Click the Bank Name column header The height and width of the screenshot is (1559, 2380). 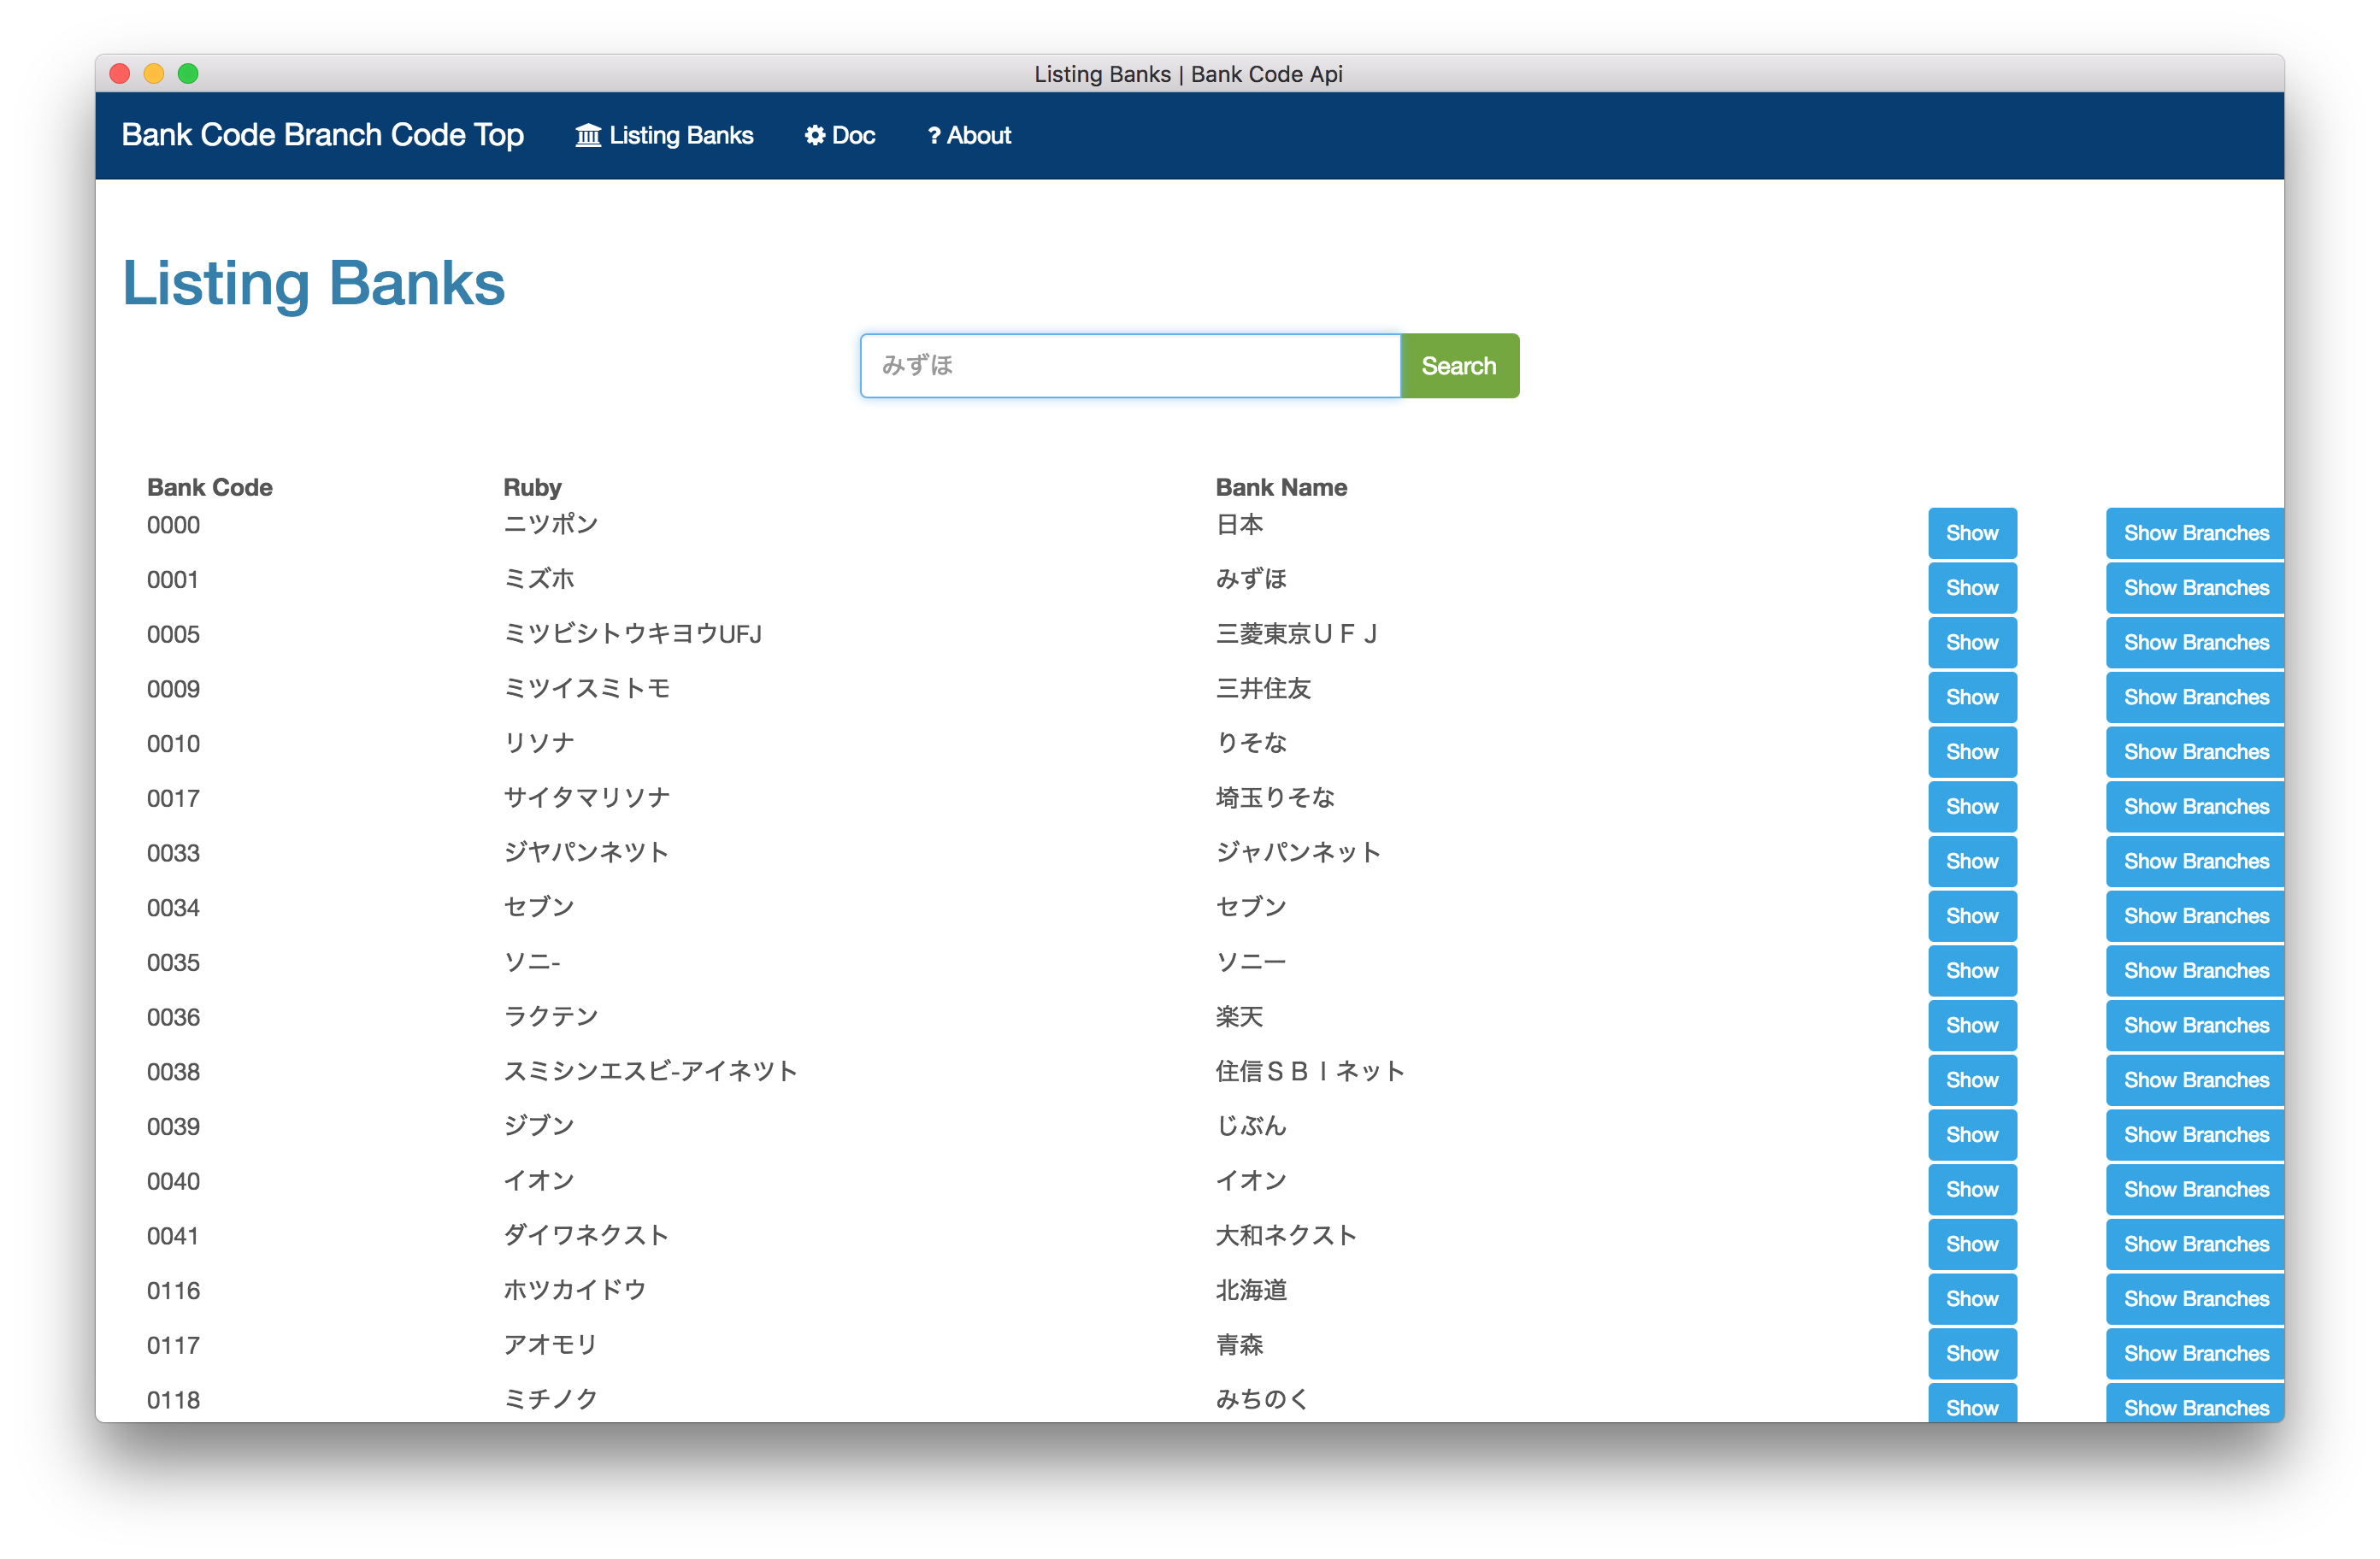[1281, 487]
